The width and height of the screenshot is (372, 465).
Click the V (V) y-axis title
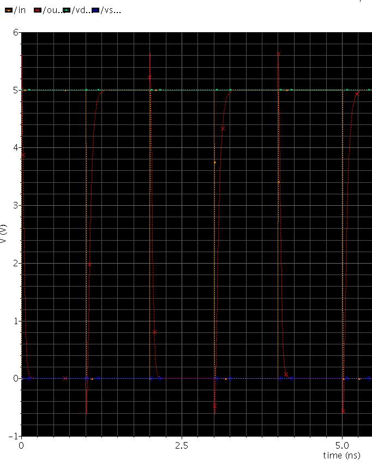pos(4,234)
